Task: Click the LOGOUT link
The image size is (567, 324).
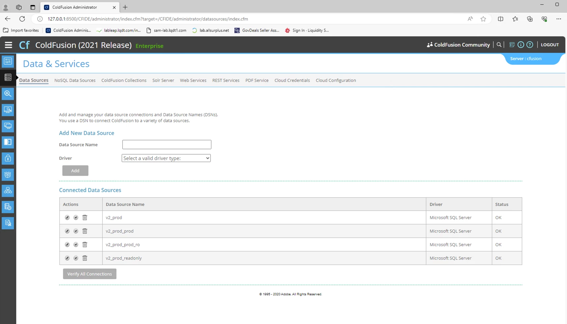Action: (x=550, y=45)
